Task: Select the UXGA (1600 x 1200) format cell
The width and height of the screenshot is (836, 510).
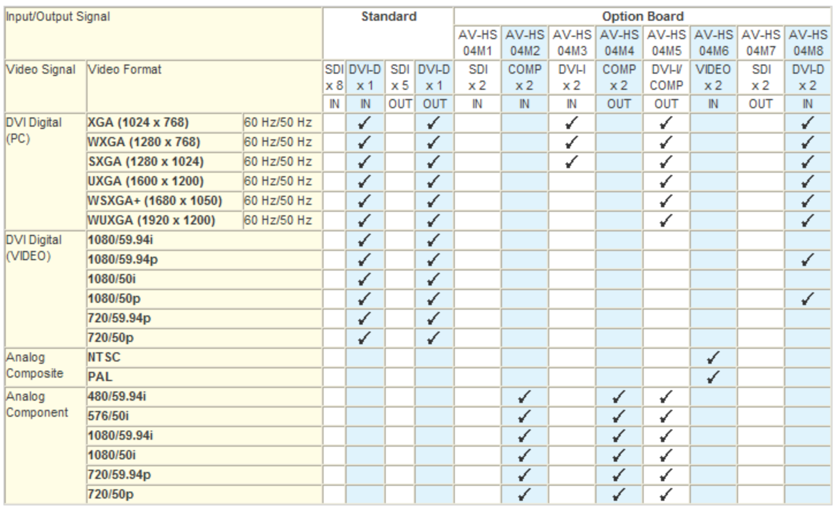Action: pos(164,181)
